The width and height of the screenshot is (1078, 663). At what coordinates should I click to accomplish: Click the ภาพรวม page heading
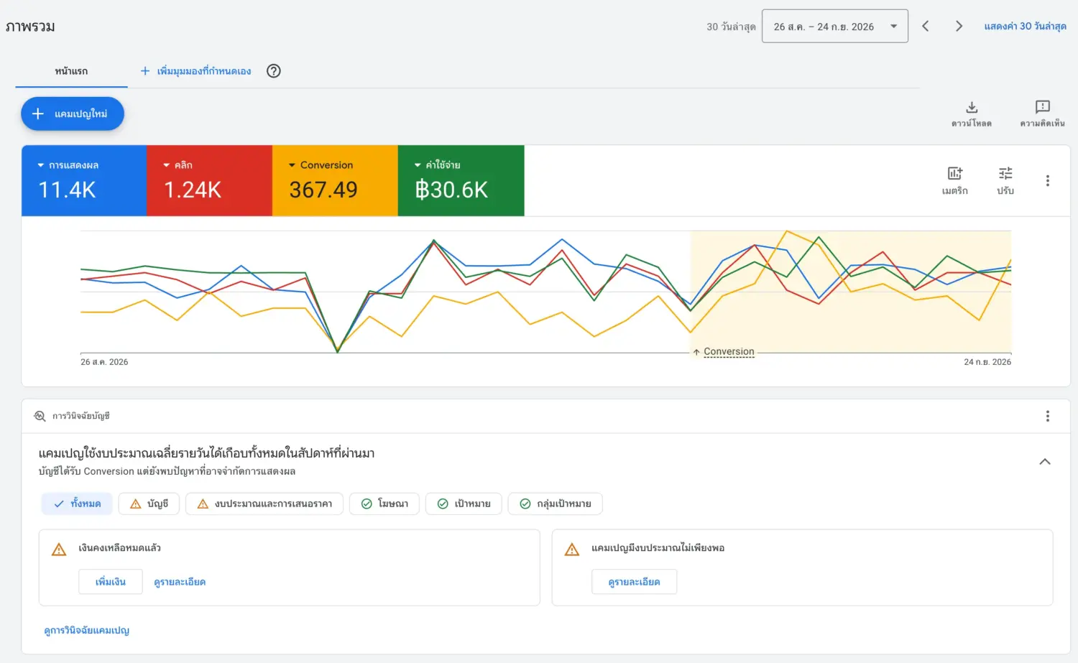pos(30,27)
